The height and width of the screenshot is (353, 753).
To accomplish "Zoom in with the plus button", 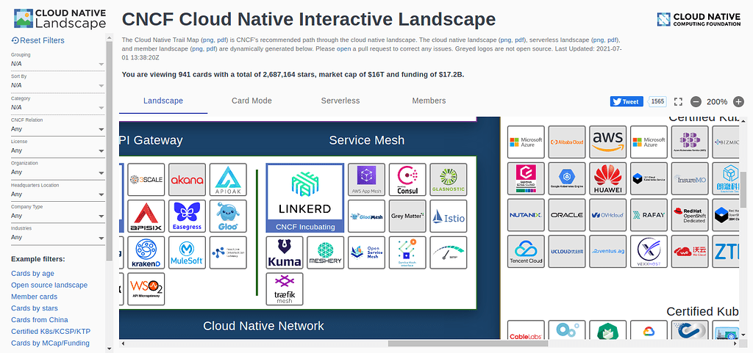I will tap(738, 101).
